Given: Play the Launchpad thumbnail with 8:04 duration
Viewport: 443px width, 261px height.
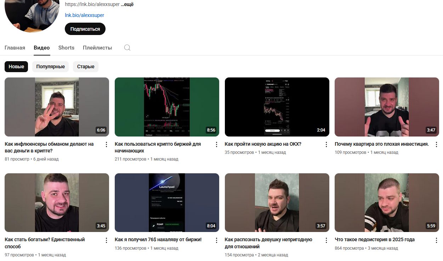Looking at the screenshot, I should click(167, 203).
